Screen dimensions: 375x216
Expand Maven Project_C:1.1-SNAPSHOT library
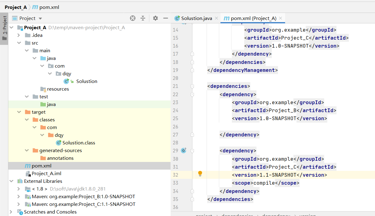tap(19, 204)
